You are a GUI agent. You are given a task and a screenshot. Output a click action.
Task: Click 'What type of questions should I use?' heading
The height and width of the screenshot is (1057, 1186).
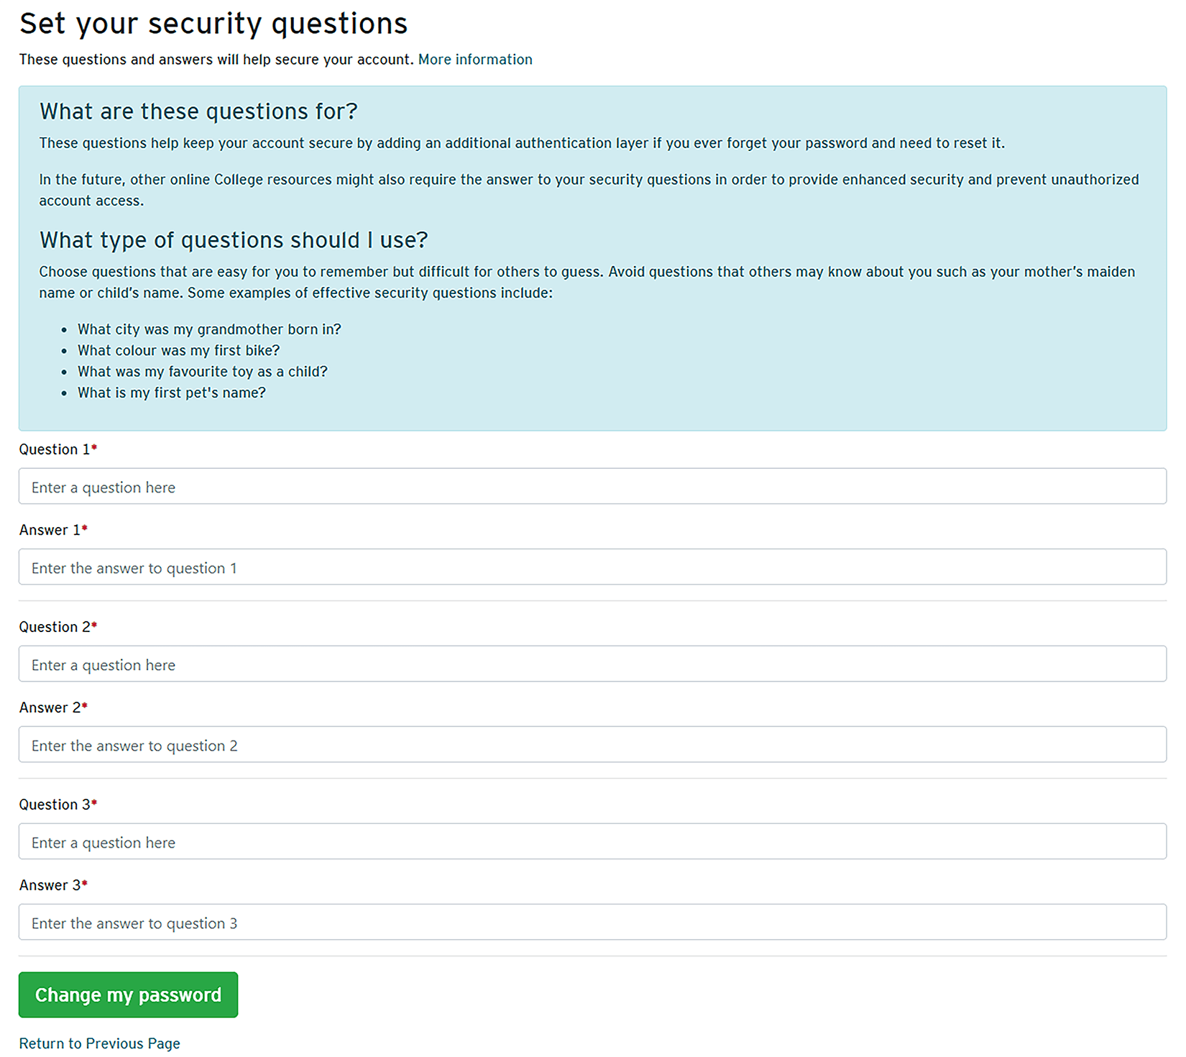pyautogui.click(x=234, y=240)
